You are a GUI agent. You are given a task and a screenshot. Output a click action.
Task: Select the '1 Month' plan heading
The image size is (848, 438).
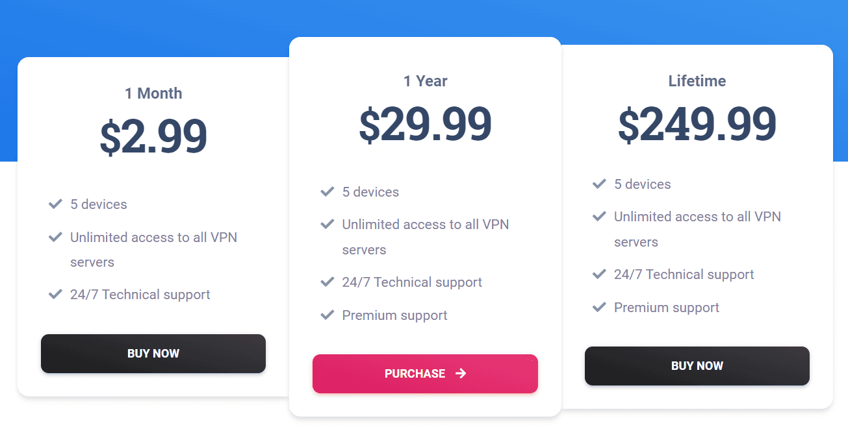(153, 93)
